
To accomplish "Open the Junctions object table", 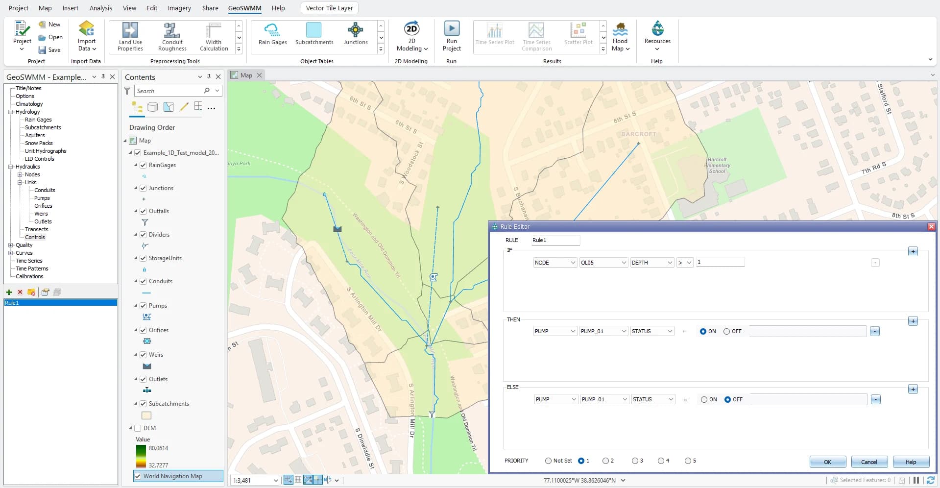I will click(355, 30).
